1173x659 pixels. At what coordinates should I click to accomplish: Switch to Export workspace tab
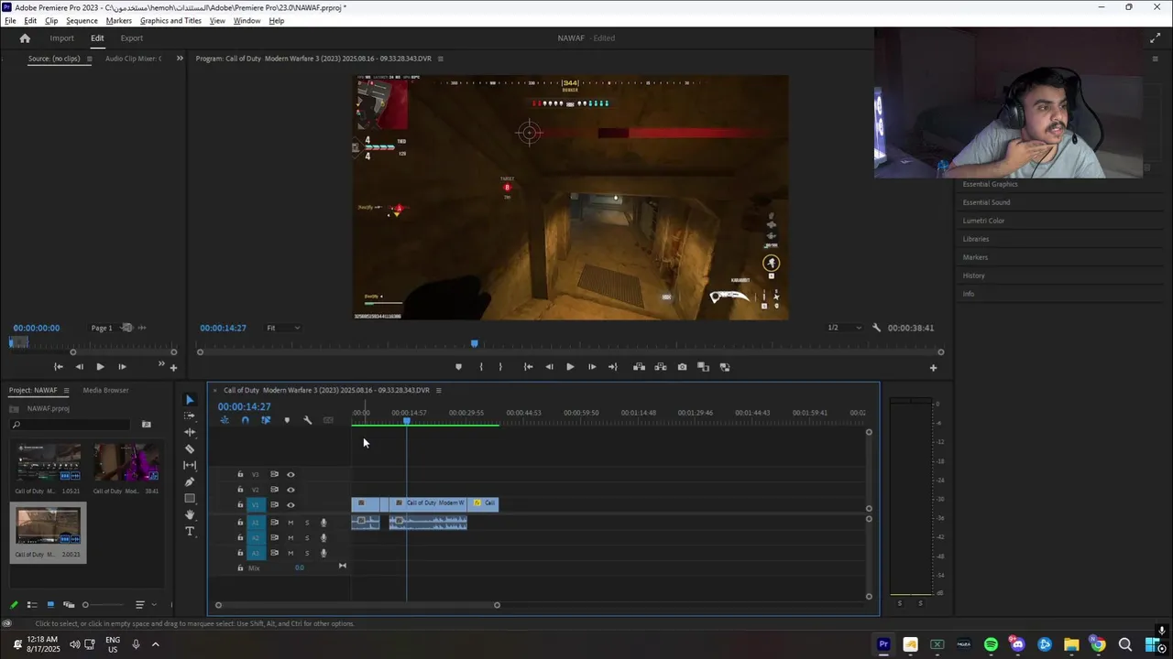[x=132, y=38]
